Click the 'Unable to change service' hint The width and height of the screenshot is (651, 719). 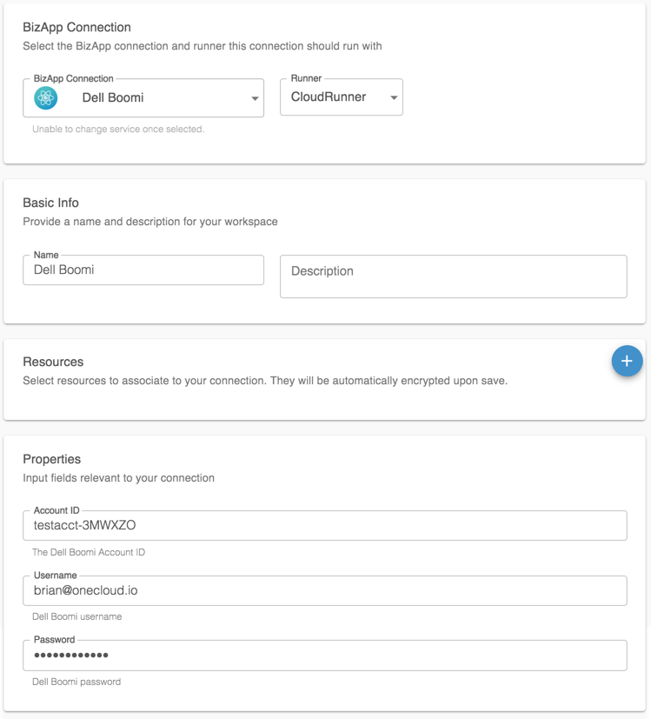coord(118,130)
